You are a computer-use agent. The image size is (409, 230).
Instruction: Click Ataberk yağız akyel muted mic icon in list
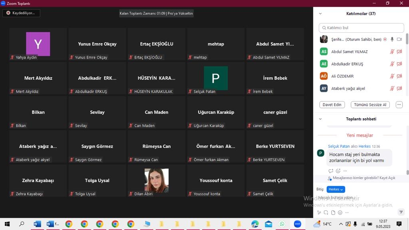coord(392,88)
